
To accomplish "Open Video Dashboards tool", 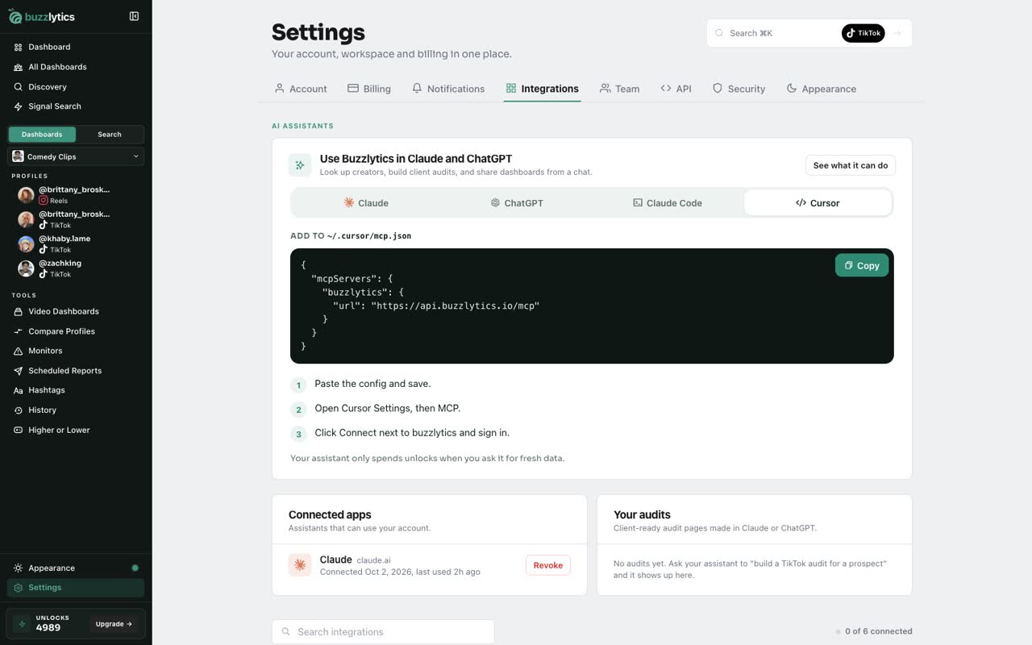I will [x=76, y=311].
